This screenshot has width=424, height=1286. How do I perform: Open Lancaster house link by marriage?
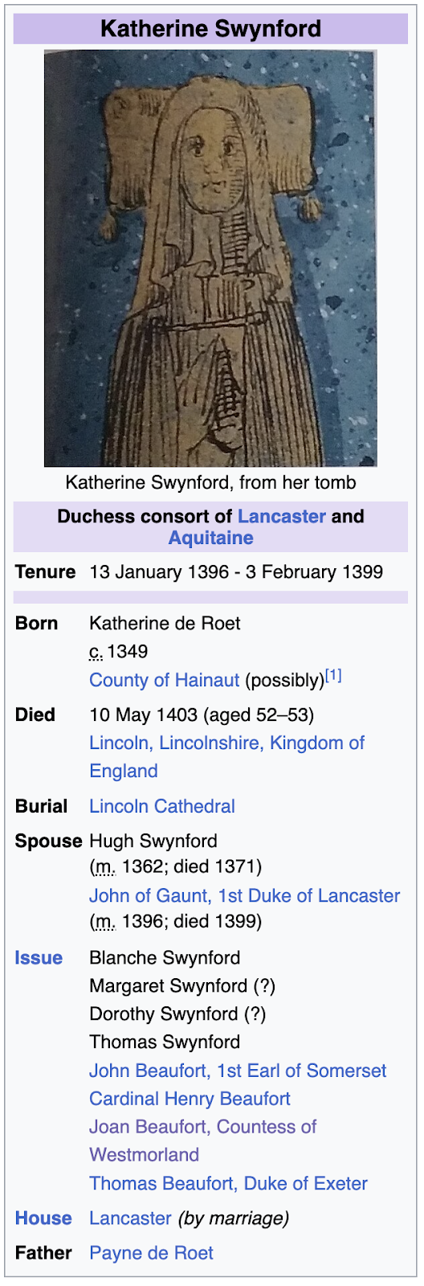click(x=130, y=1218)
